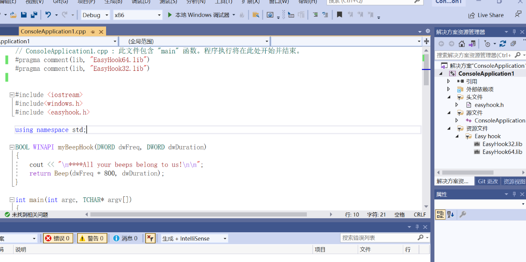
Task: Toggle the bookmark icon in toolbar
Action: click(x=339, y=15)
